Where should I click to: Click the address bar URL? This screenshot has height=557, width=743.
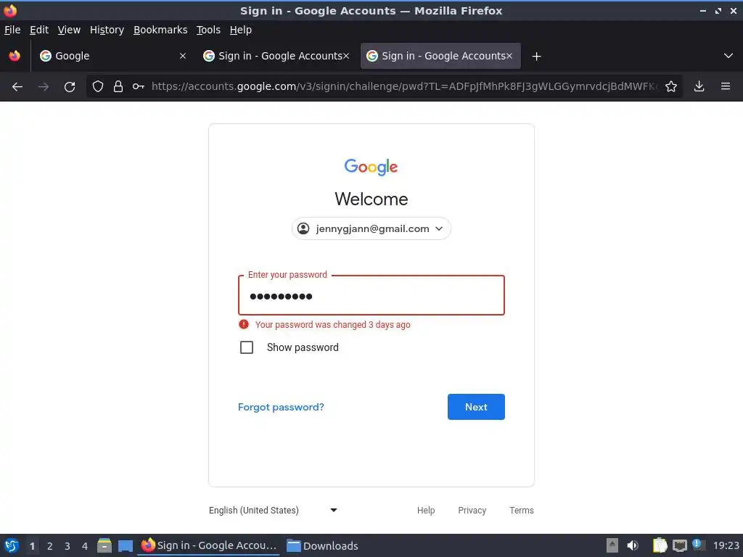point(404,86)
